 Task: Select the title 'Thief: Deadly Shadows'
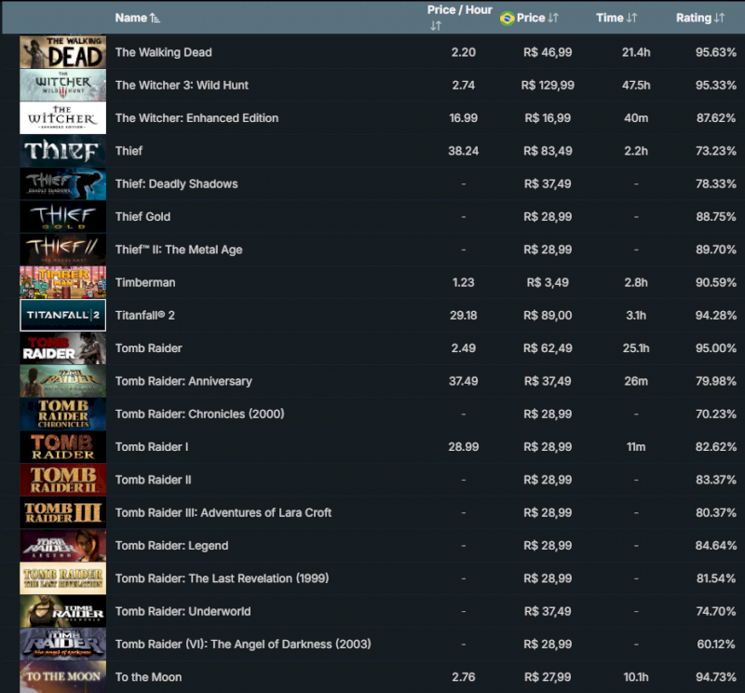pos(176,183)
